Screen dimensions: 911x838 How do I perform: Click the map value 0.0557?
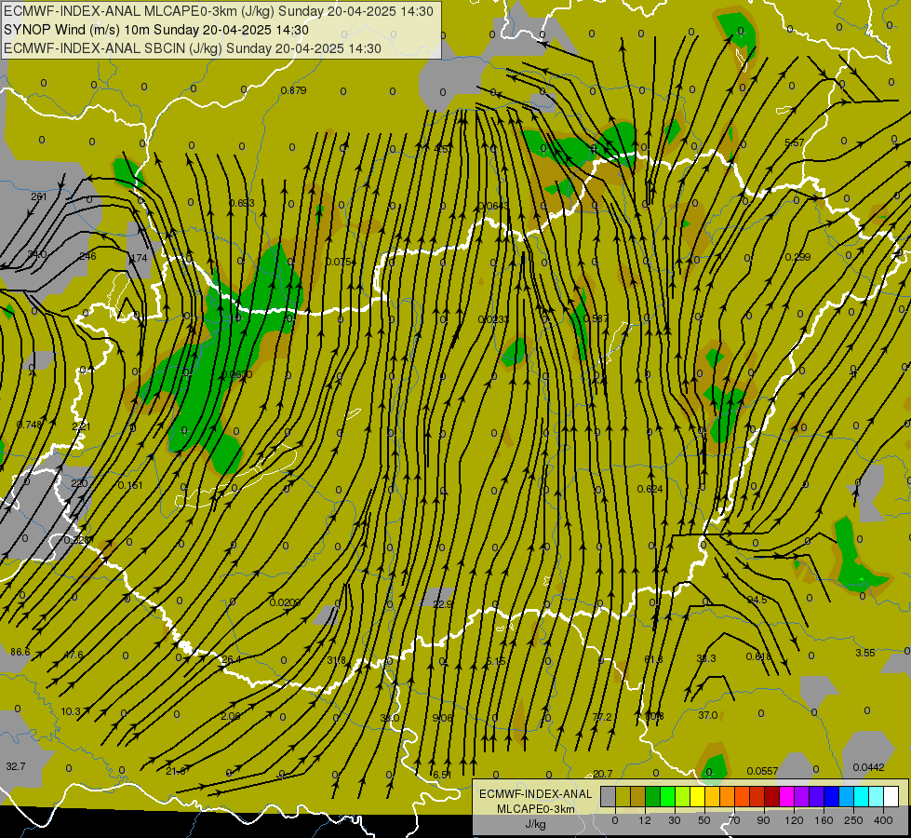click(762, 771)
